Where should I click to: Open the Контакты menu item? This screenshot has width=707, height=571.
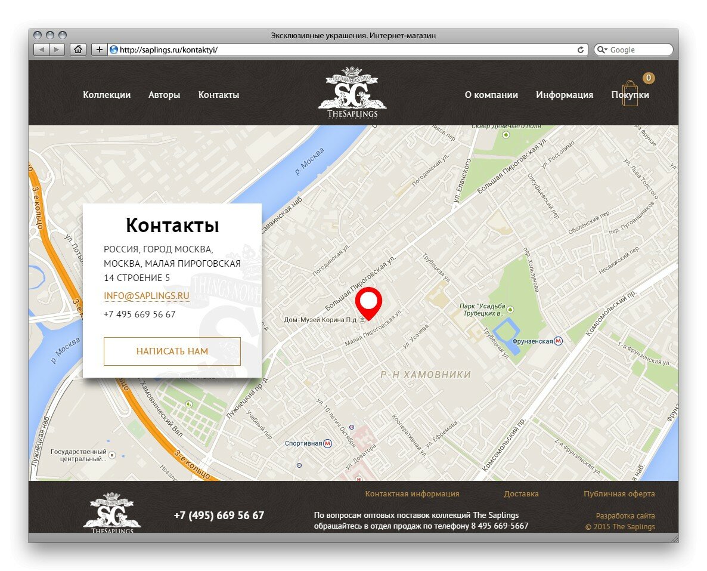click(219, 95)
